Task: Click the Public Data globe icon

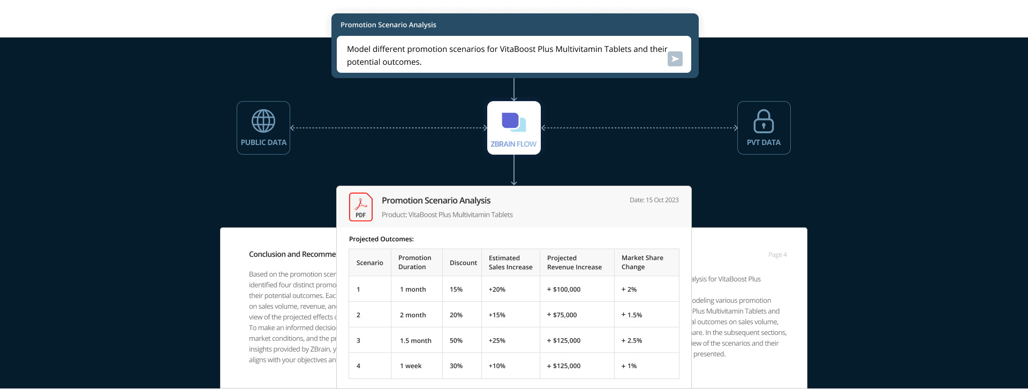Action: tap(263, 121)
